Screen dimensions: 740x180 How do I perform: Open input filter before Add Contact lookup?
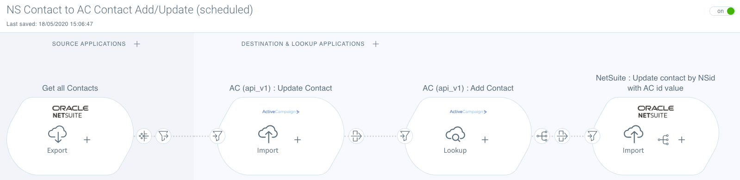(x=405, y=136)
